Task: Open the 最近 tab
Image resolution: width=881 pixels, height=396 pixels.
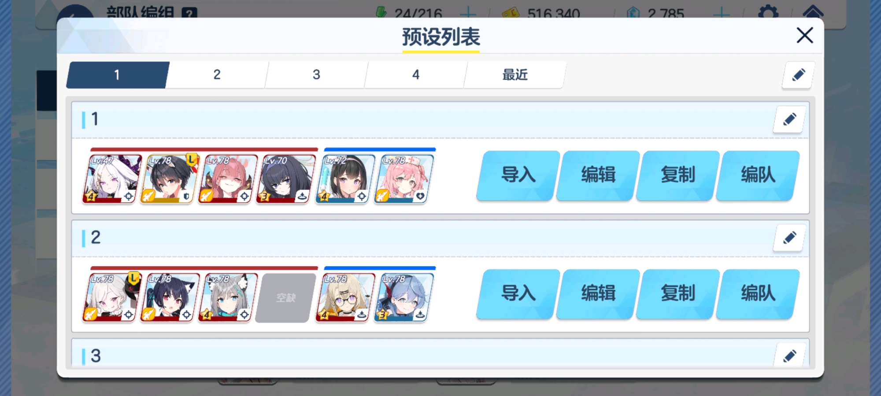Action: (515, 75)
